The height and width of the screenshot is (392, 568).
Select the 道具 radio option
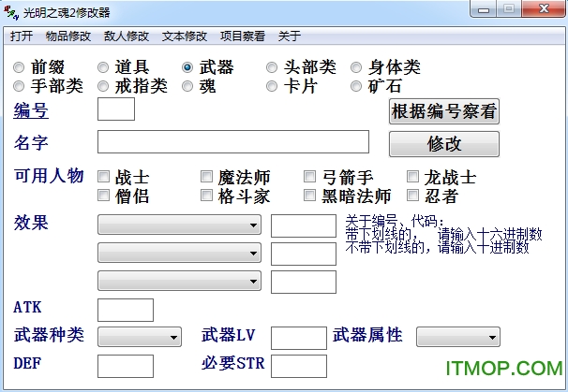103,68
